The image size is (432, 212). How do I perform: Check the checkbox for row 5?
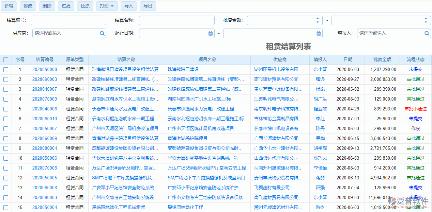5,109
